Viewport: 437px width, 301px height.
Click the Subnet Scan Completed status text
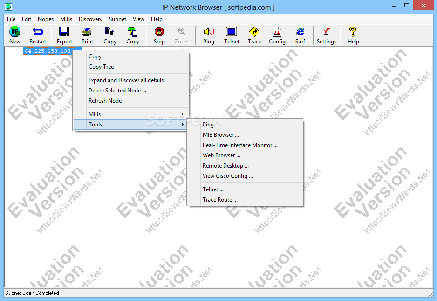click(32, 293)
